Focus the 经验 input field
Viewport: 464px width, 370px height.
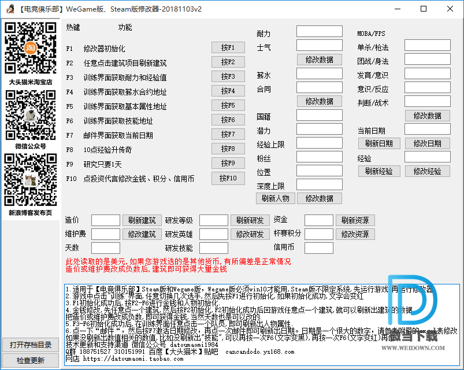[x=428, y=157]
